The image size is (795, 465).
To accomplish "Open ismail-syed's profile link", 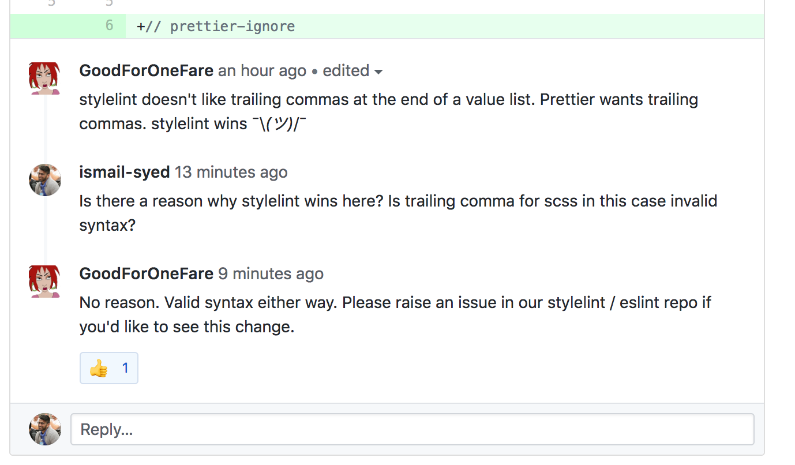I will (x=125, y=172).
